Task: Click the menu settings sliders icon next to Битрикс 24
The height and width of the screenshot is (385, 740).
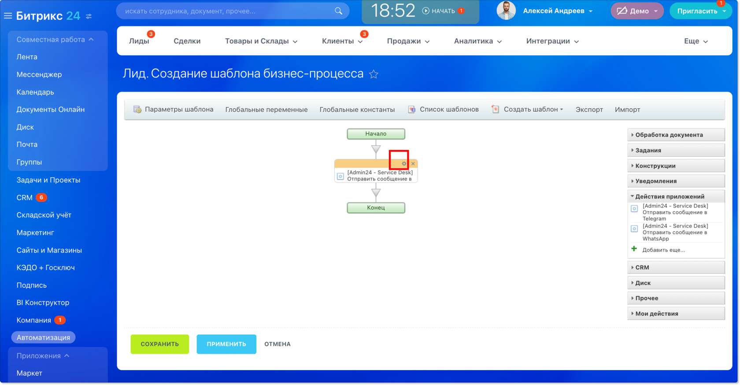Action: pyautogui.click(x=89, y=16)
